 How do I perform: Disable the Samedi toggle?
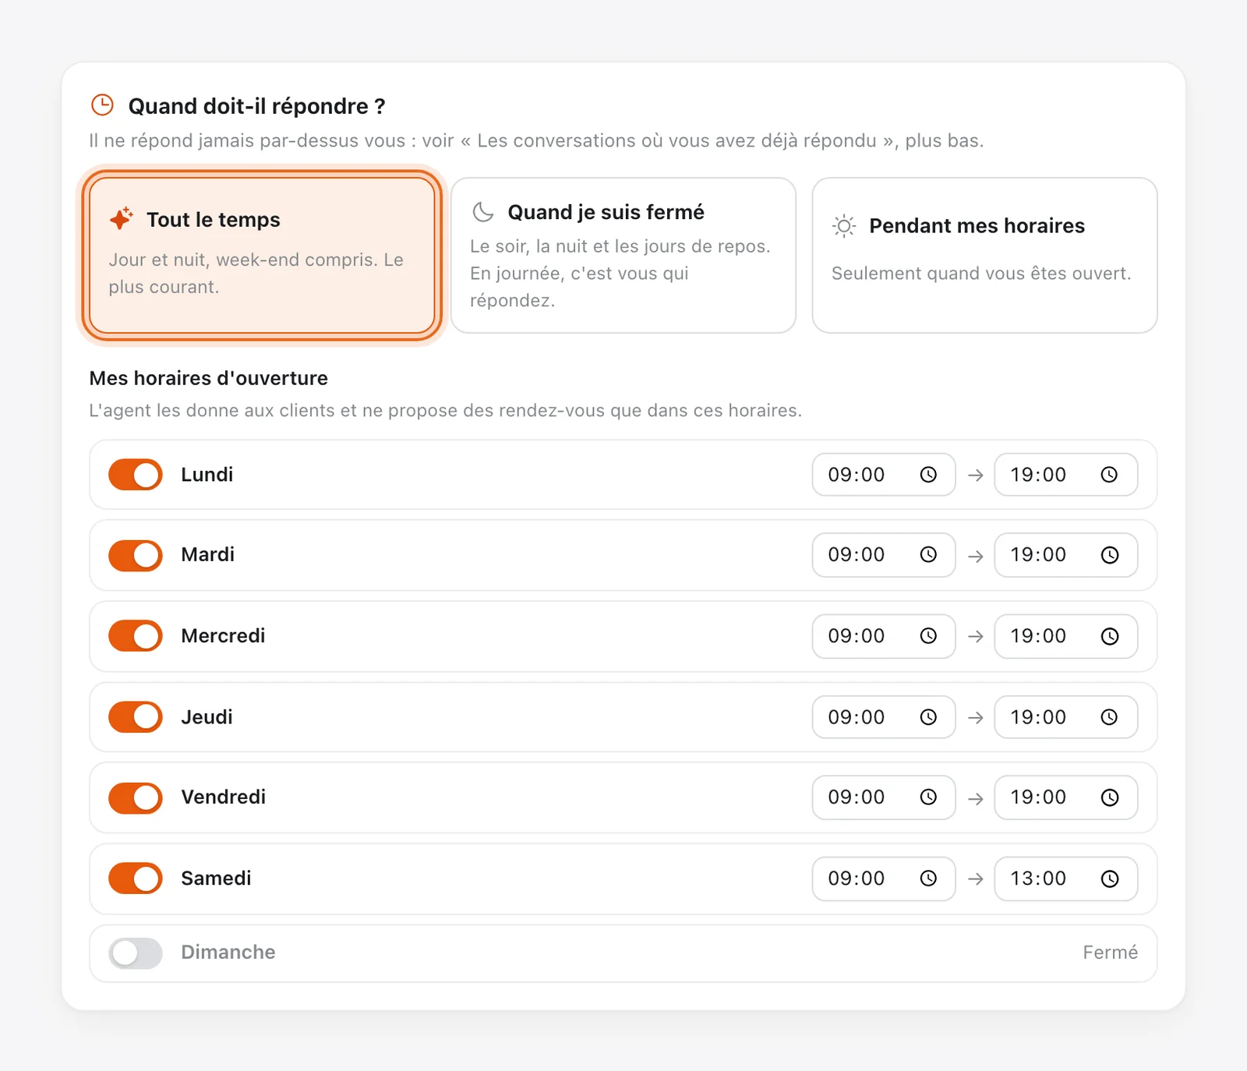click(x=136, y=878)
